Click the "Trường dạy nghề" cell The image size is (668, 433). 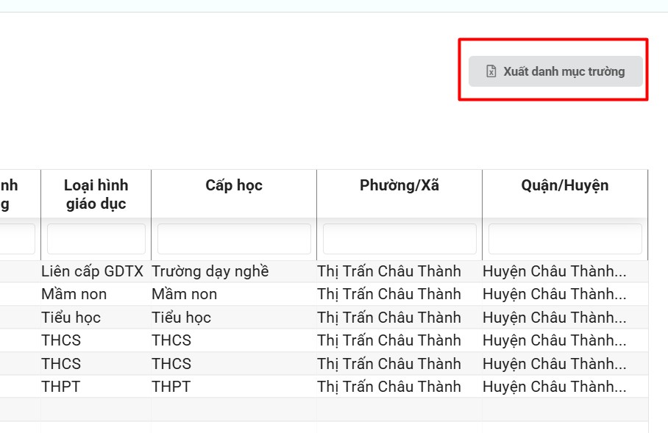point(210,271)
